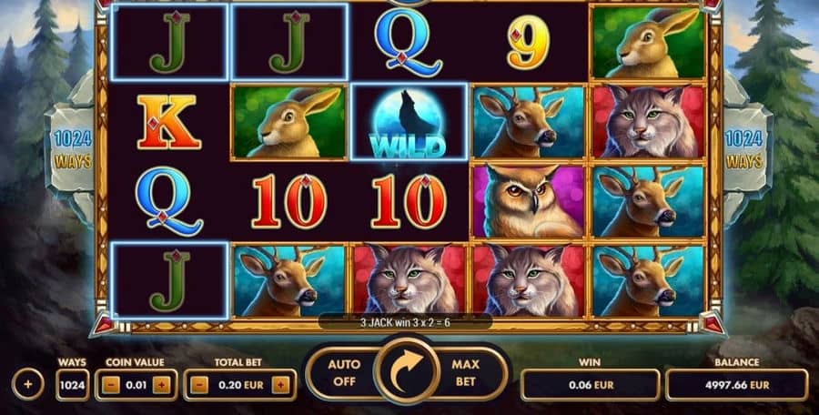819x415 pixels.
Task: Toggle the Auto Off autoplay button
Action: (344, 372)
